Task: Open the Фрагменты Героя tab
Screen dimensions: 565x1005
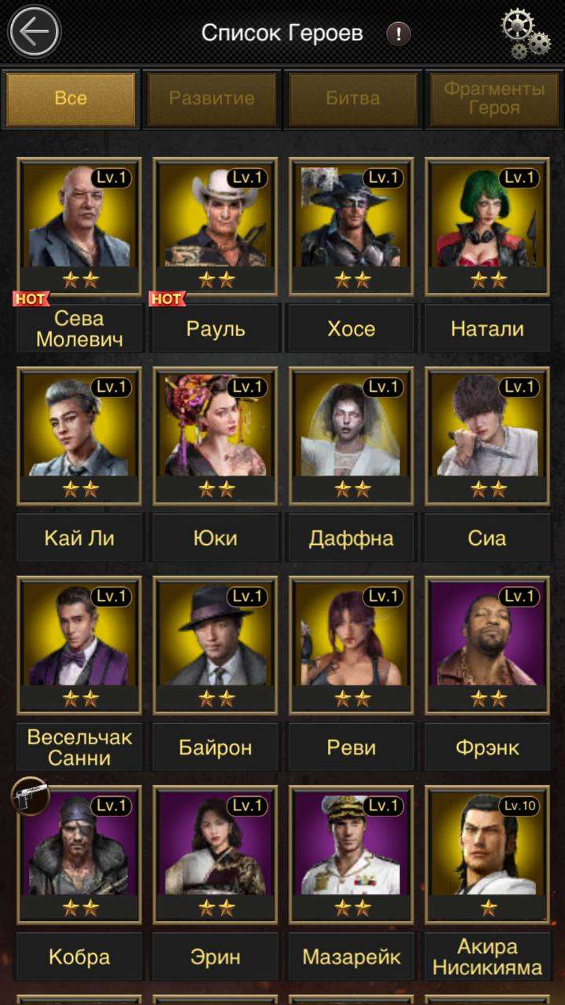Action: click(494, 99)
